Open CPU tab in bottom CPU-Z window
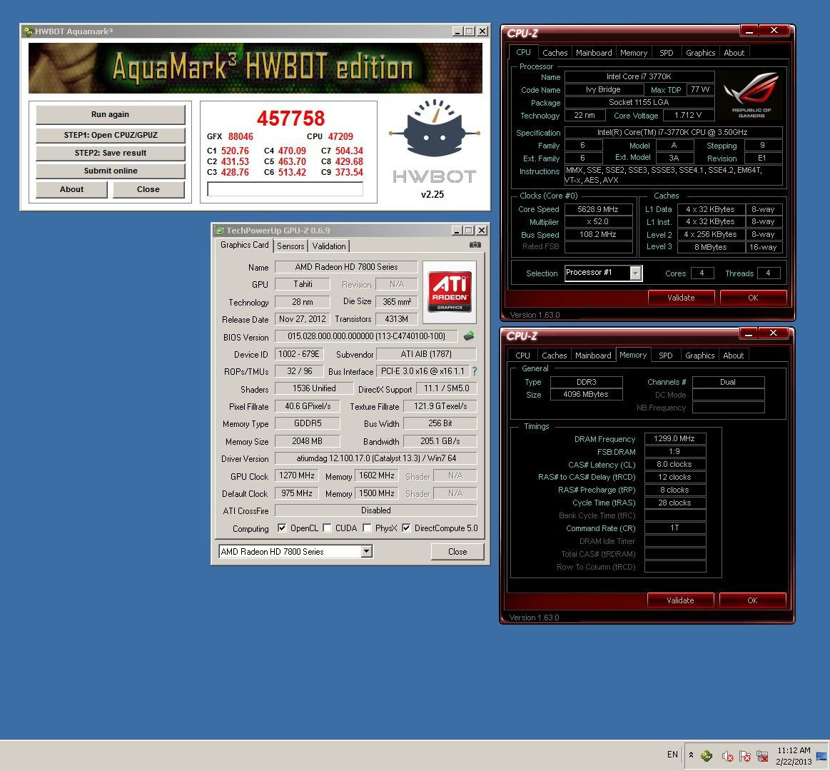The width and height of the screenshot is (830, 771). point(522,356)
